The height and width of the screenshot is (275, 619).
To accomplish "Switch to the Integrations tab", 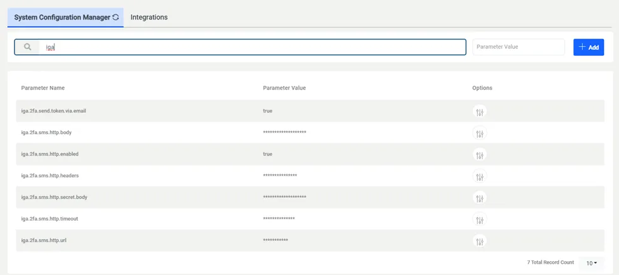I will point(149,18).
